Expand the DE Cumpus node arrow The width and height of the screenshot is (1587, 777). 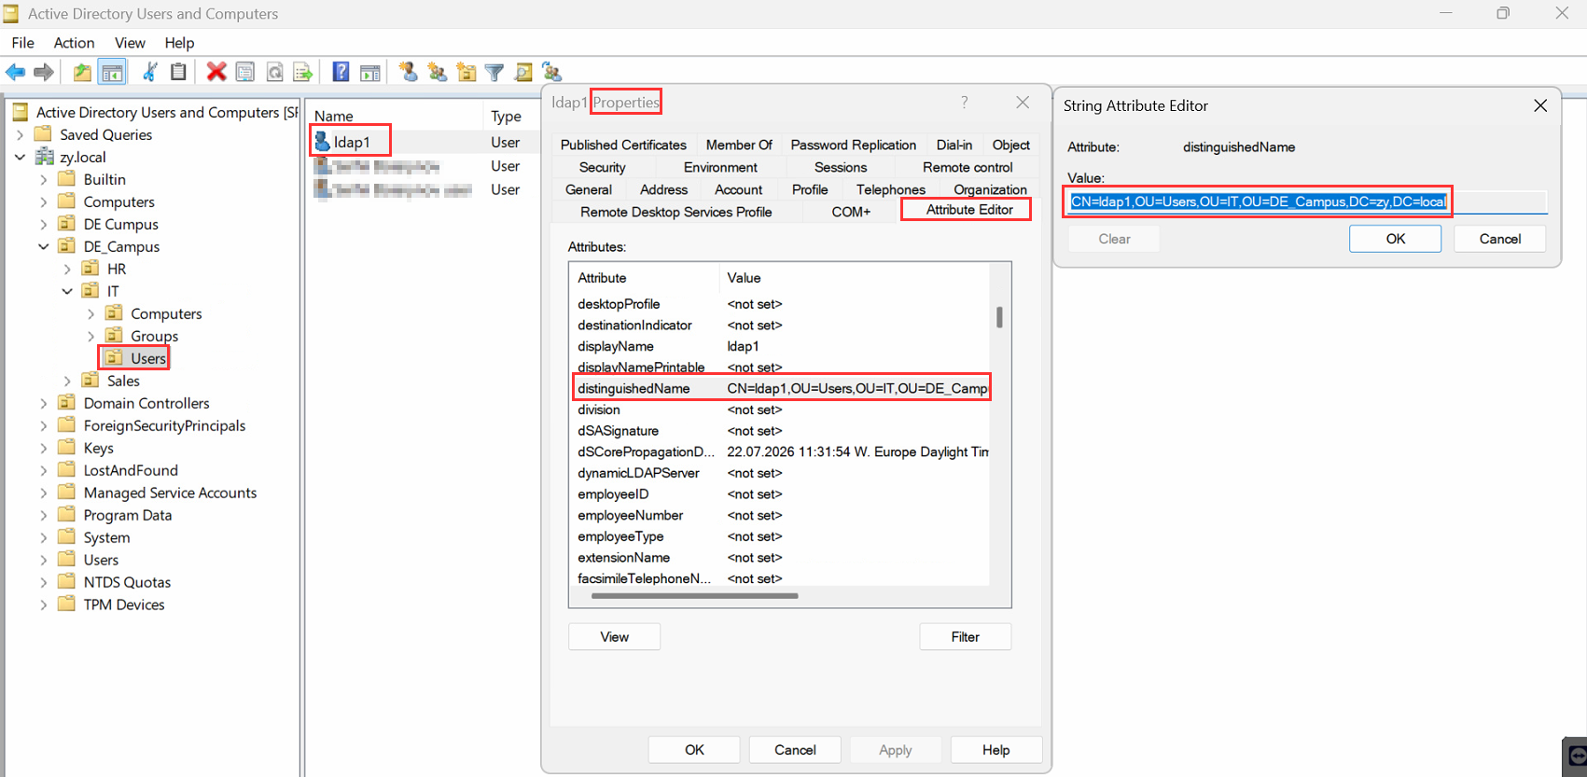click(44, 224)
